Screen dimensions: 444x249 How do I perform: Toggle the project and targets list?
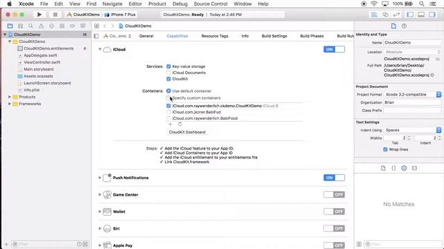(96, 36)
